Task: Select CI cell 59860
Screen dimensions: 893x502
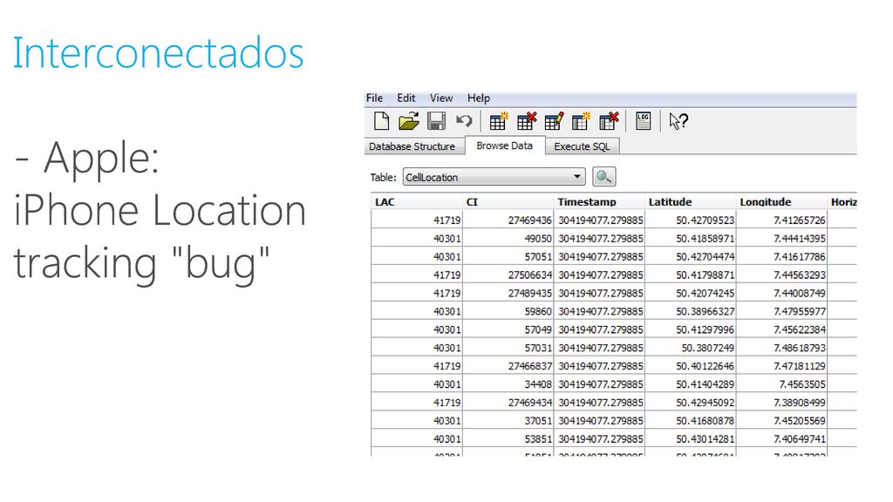Action: pyautogui.click(x=508, y=311)
